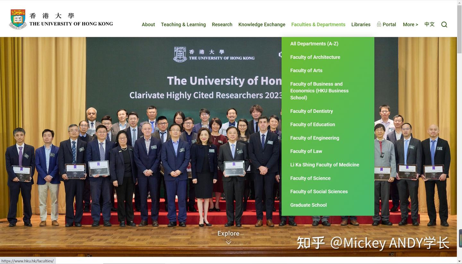The height and width of the screenshot is (264, 462).
Task: Open Faculty of Dentistry page
Action: coord(311,111)
